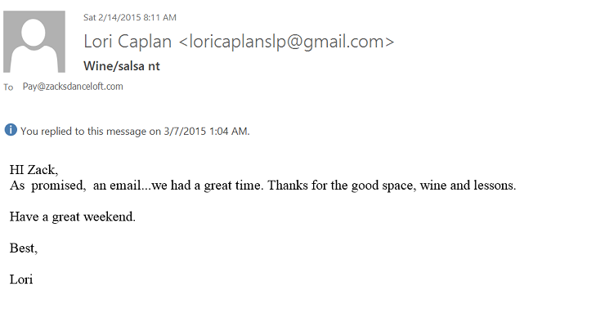Click the word email in the body

coord(125,186)
